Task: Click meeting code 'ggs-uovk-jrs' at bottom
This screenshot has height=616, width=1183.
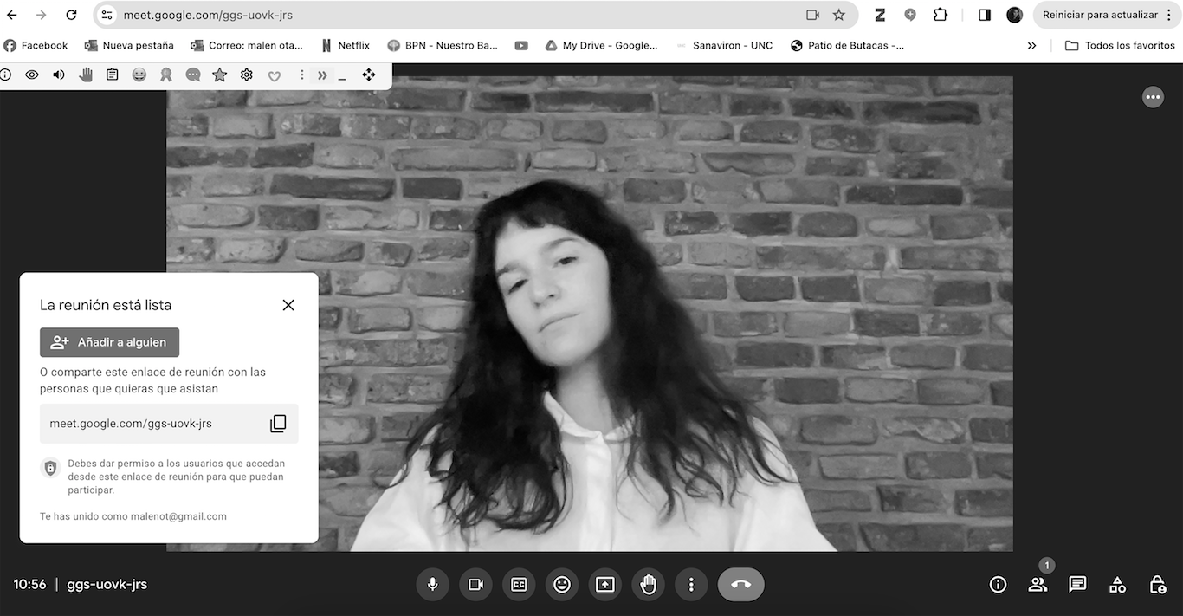Action: coord(107,585)
